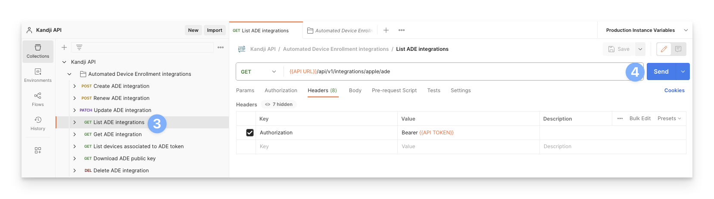Uncheck the Authorization header checkbox
Viewport: 714px width, 199px height.
[x=250, y=133]
